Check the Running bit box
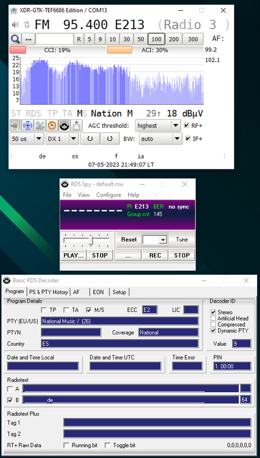 pos(66,445)
